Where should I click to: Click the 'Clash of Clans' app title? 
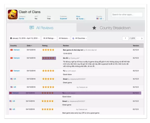tap(29, 12)
